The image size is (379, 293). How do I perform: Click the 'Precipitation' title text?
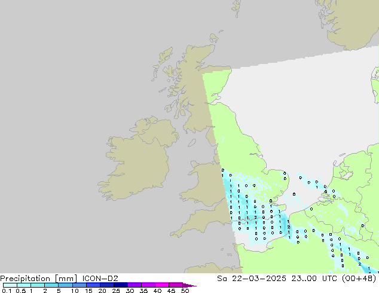tap(25, 279)
